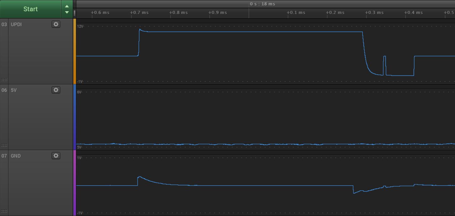Select the 5V channel label
The height and width of the screenshot is (216, 455).
point(14,90)
